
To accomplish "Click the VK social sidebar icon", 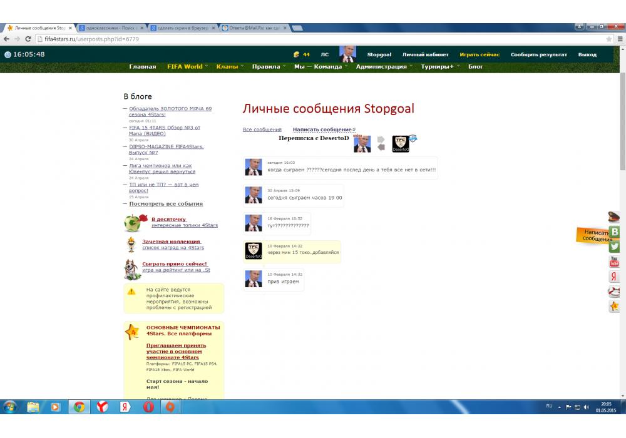I will [x=615, y=232].
